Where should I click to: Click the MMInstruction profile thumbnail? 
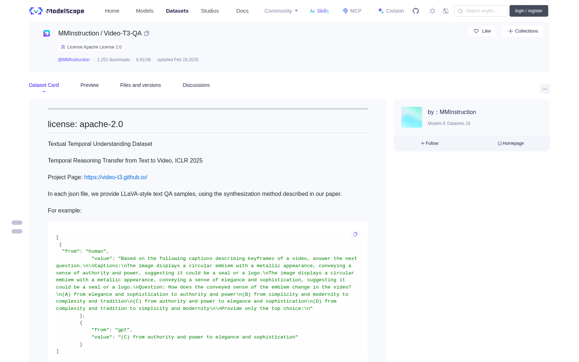pos(412,117)
